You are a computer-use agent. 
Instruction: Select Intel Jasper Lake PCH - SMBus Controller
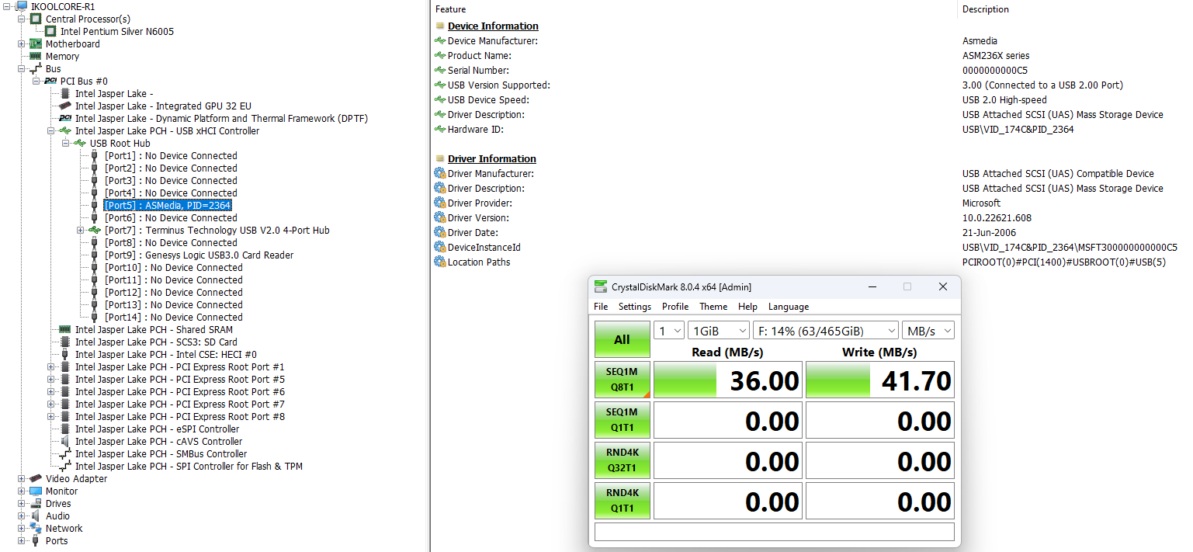(x=161, y=453)
